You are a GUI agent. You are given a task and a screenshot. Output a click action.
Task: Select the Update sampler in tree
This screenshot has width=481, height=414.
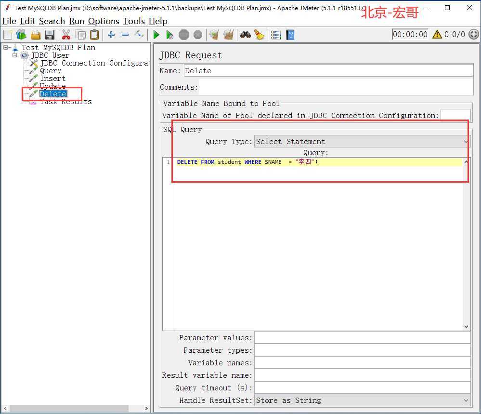point(53,86)
